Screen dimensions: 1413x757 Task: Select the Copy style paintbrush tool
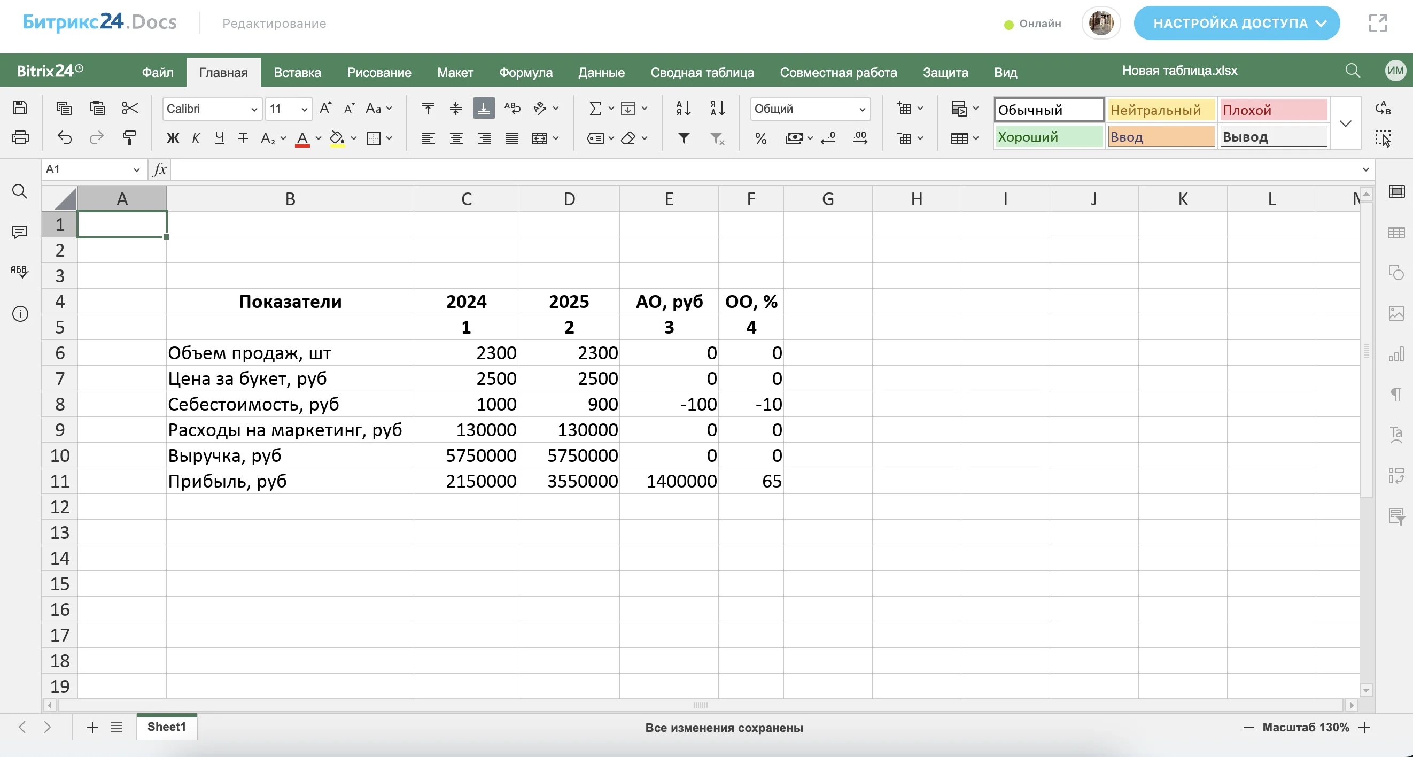[129, 138]
